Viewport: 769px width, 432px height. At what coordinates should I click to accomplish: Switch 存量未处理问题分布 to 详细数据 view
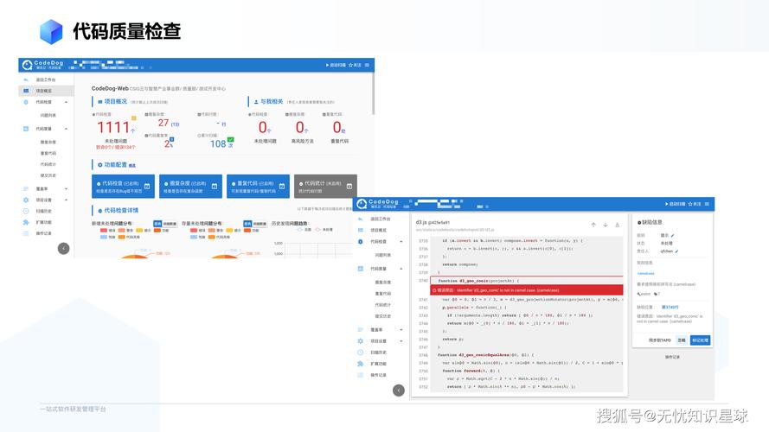[x=260, y=224]
